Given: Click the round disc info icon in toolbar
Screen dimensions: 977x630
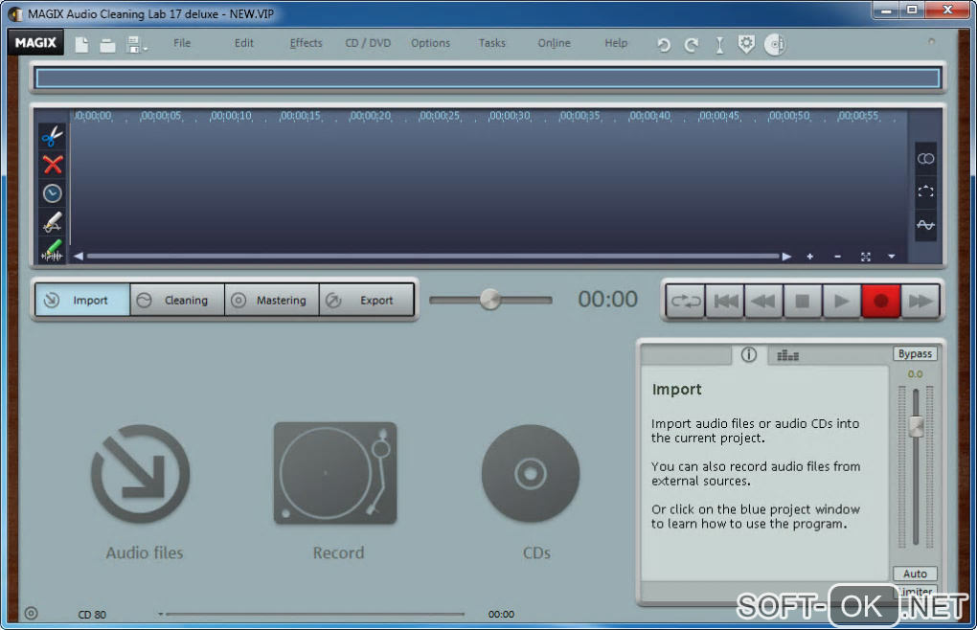Looking at the screenshot, I should (x=775, y=44).
